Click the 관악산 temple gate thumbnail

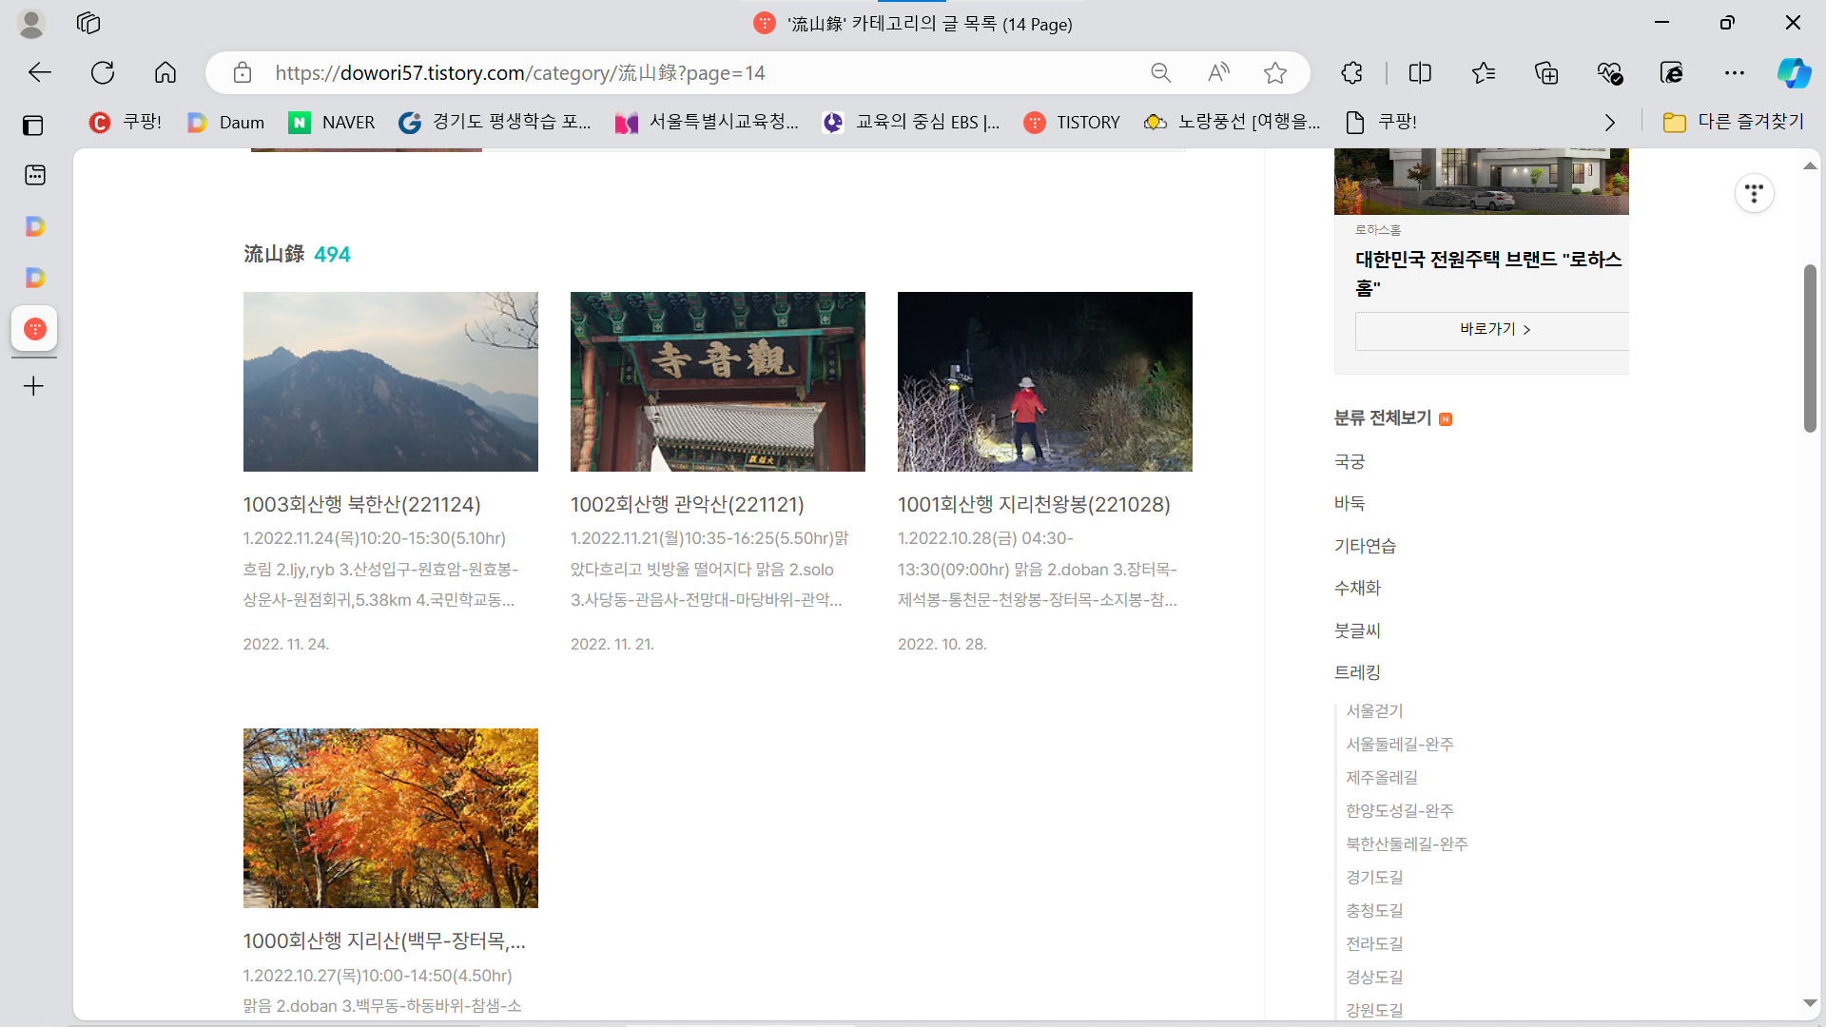717,381
